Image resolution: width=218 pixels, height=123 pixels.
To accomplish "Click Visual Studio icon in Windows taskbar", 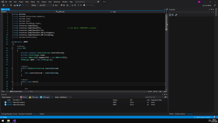I will (x=14, y=121).
